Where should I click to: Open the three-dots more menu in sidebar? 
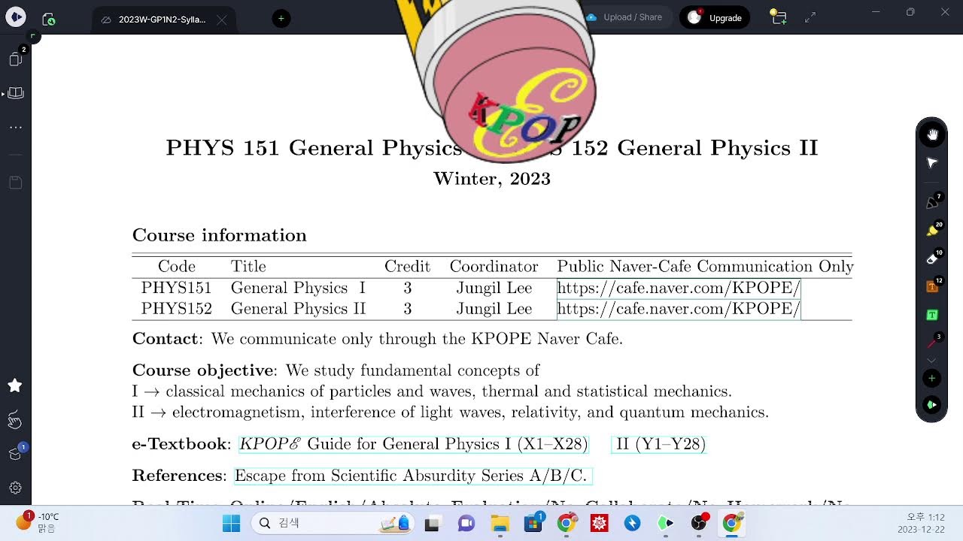[x=15, y=128]
